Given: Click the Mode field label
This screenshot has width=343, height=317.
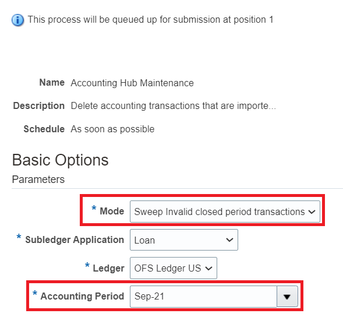Looking at the screenshot, I should tap(112, 212).
